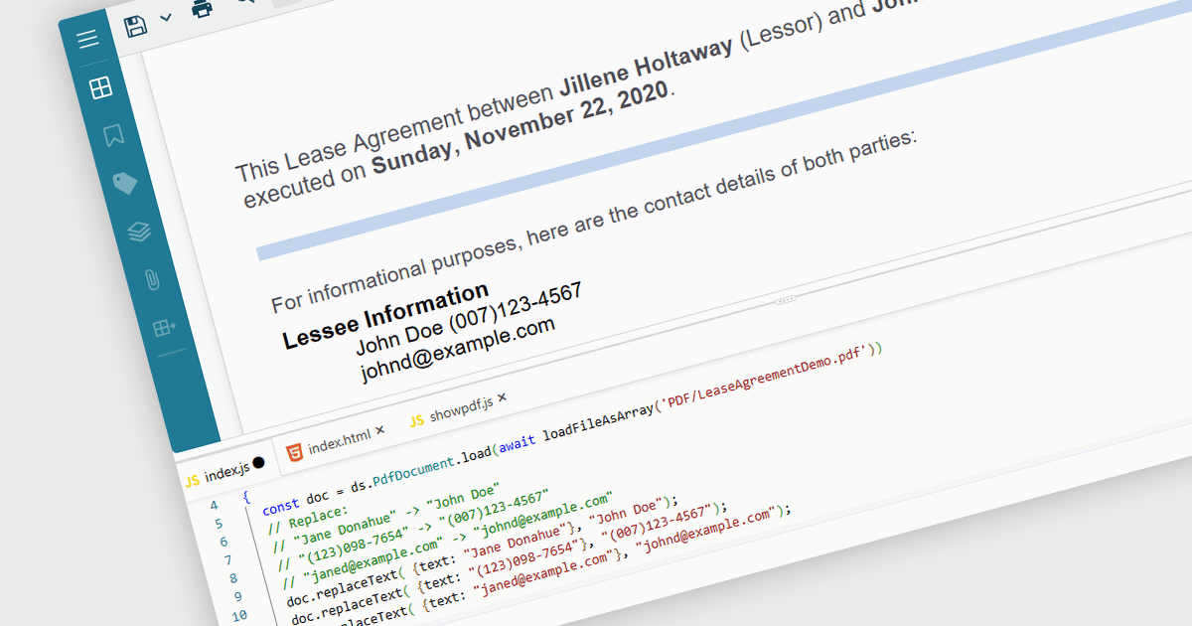1192x626 pixels.
Task: Close the showpdf.js tab
Action: point(502,397)
